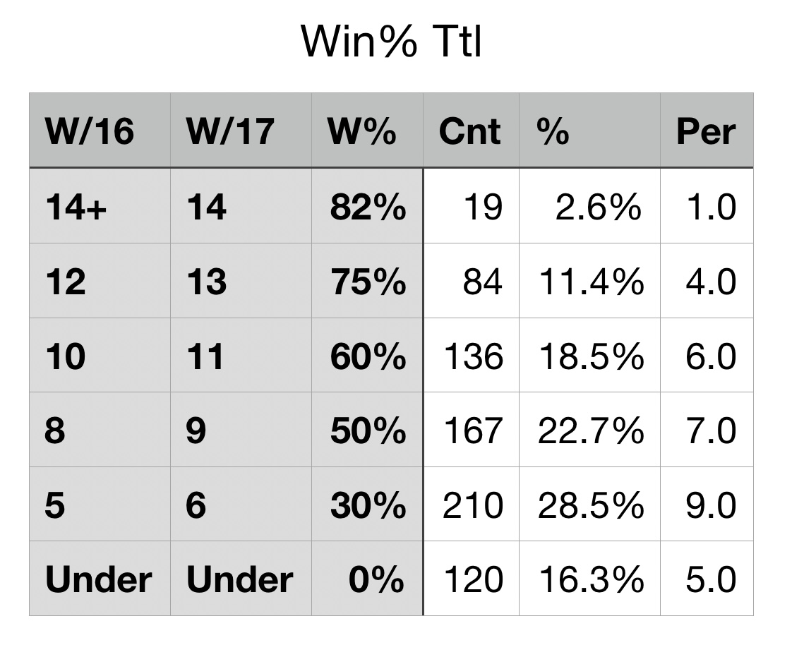Select the first Under cell in W/16 column
This screenshot has height=669, width=792.
tap(98, 580)
